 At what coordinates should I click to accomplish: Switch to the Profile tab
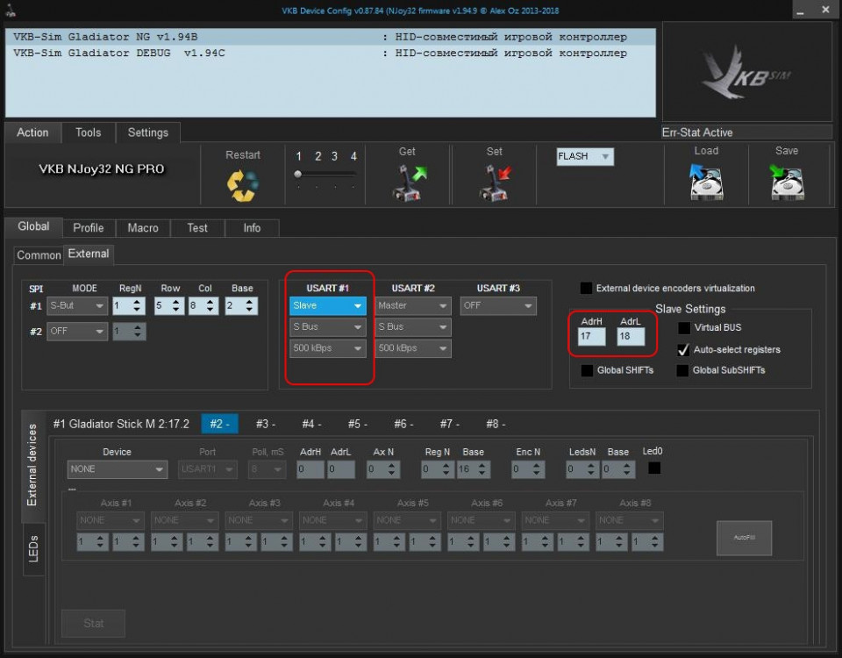(88, 227)
